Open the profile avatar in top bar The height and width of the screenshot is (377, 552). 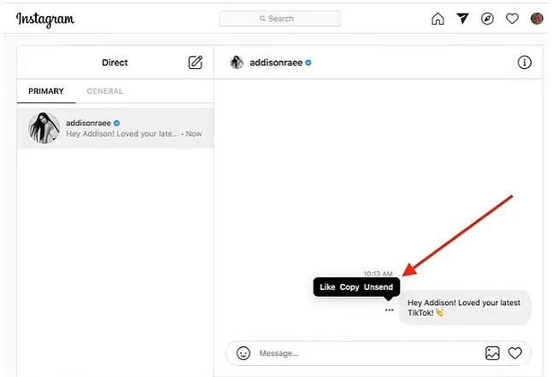point(537,19)
